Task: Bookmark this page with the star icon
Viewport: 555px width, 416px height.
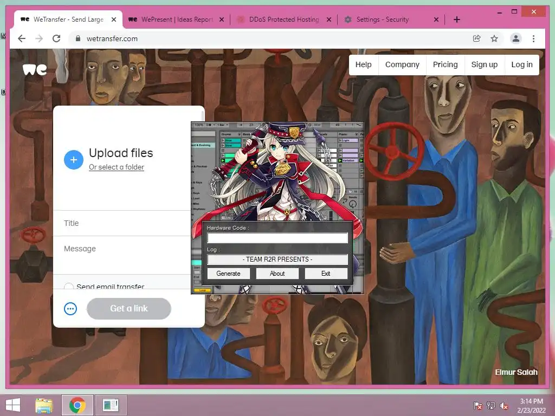Action: click(494, 38)
